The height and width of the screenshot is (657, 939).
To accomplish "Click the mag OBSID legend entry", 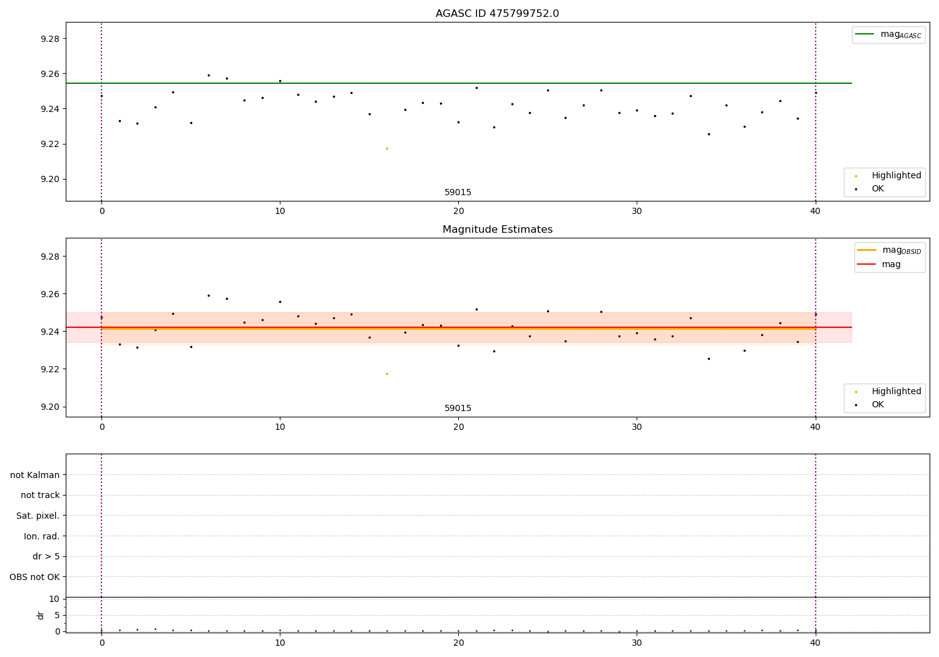I will 890,250.
